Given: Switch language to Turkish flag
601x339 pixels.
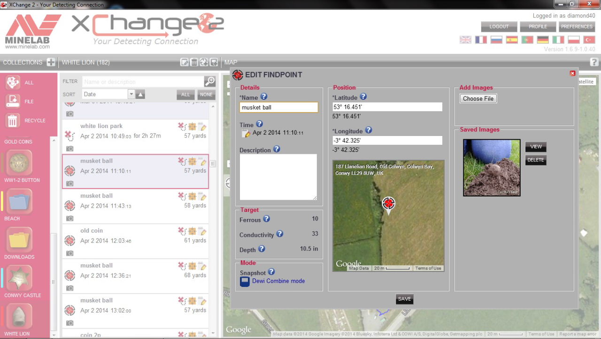Looking at the screenshot, I should coord(589,40).
